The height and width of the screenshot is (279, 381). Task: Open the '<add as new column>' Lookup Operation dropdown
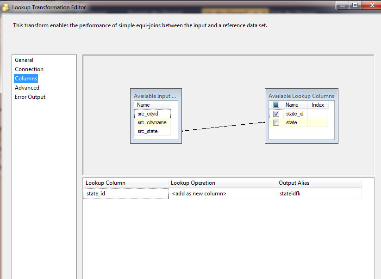click(x=222, y=194)
